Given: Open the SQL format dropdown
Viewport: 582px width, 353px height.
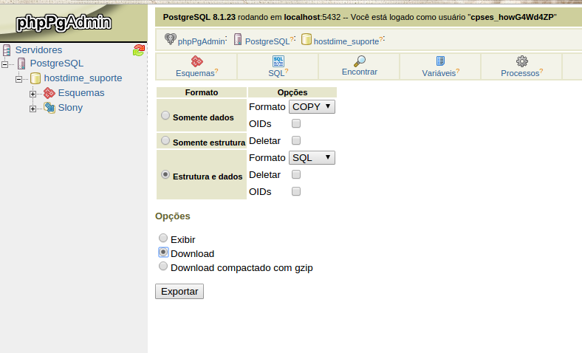Looking at the screenshot, I should pos(312,158).
